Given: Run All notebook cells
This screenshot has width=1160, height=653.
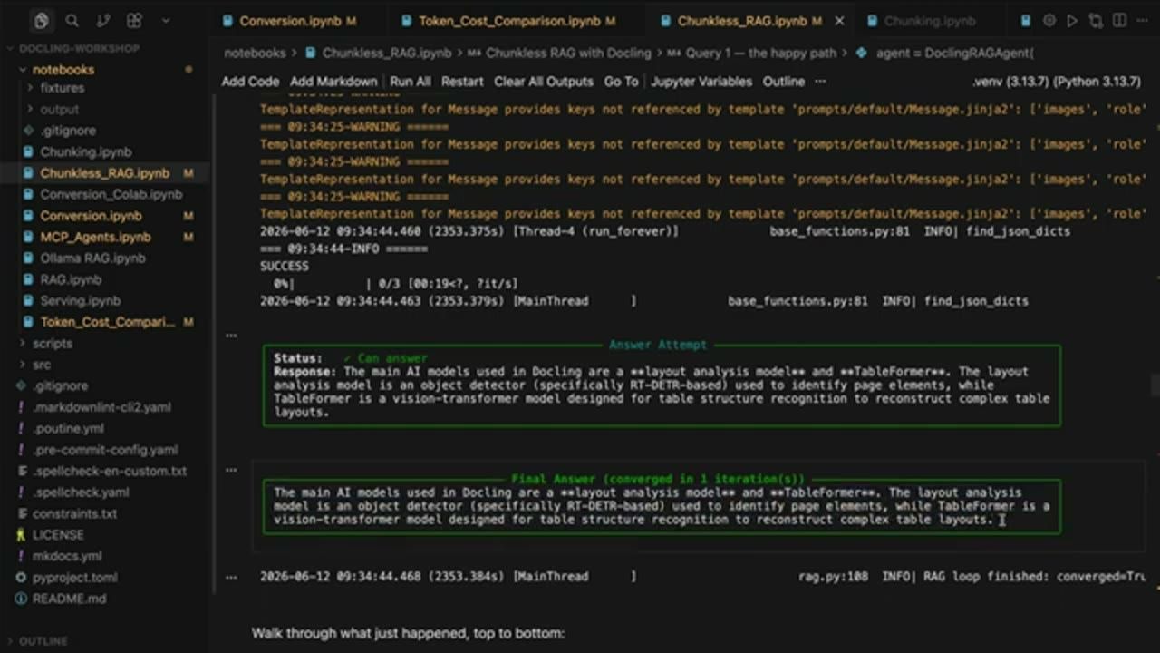Looking at the screenshot, I should coord(411,82).
